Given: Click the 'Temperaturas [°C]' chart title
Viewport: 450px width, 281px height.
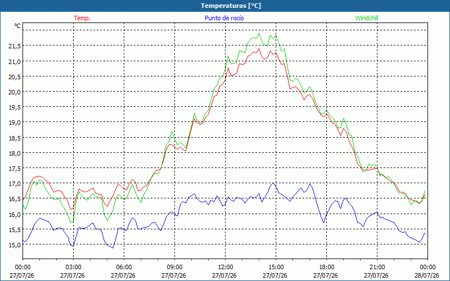Looking at the screenshot, I should pyautogui.click(x=231, y=6).
